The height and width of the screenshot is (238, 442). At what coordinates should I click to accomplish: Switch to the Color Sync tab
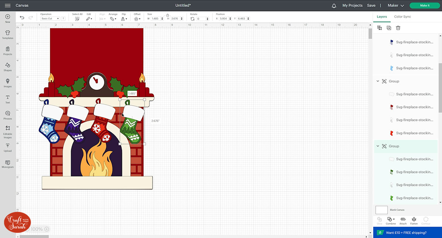[x=402, y=17]
